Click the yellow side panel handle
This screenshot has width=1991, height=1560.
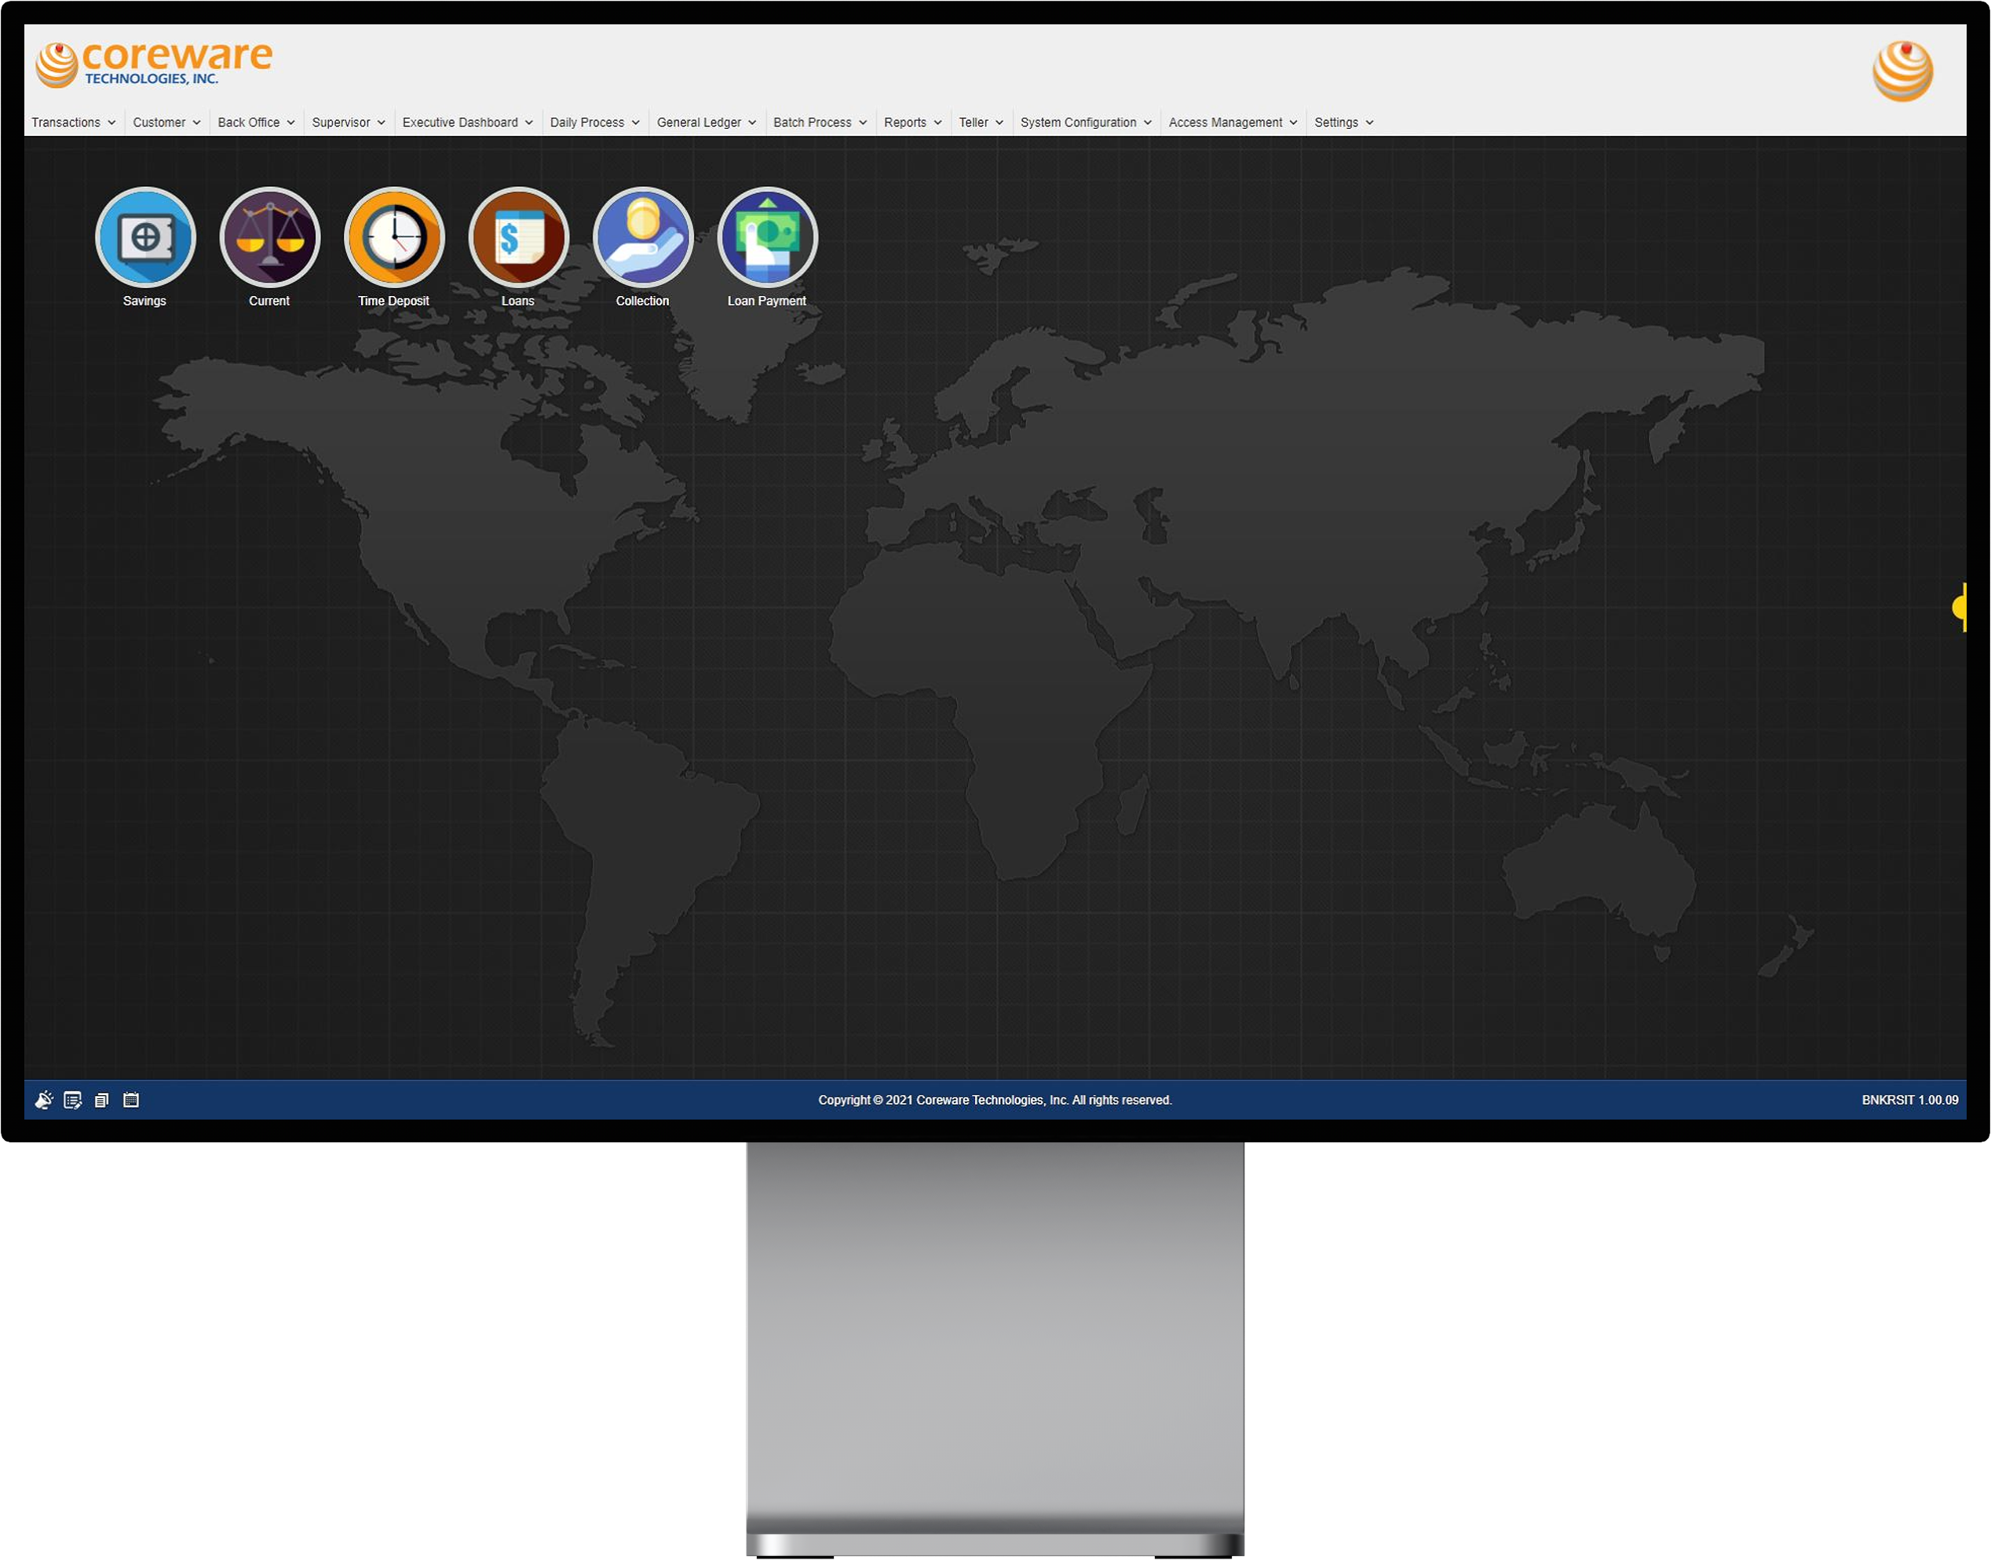pyautogui.click(x=1959, y=608)
